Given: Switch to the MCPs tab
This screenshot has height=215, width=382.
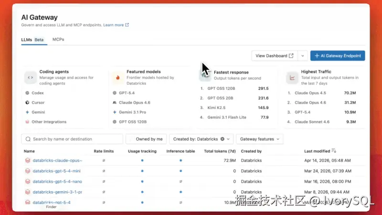Looking at the screenshot, I should 58,39.
